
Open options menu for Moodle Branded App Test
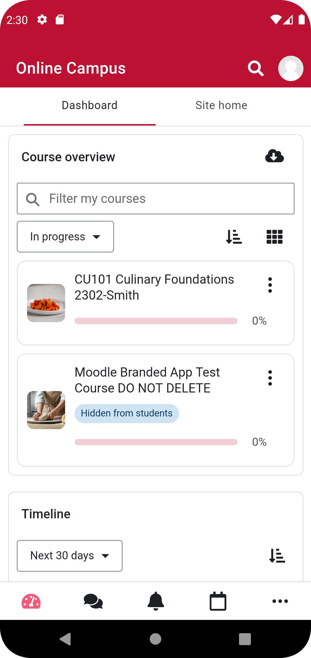[270, 378]
